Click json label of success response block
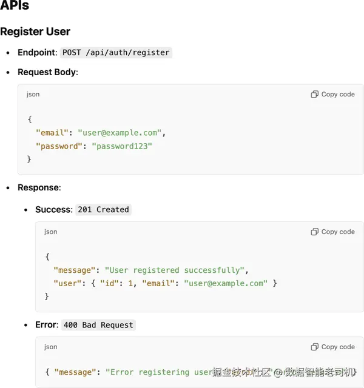 pyautogui.click(x=50, y=232)
